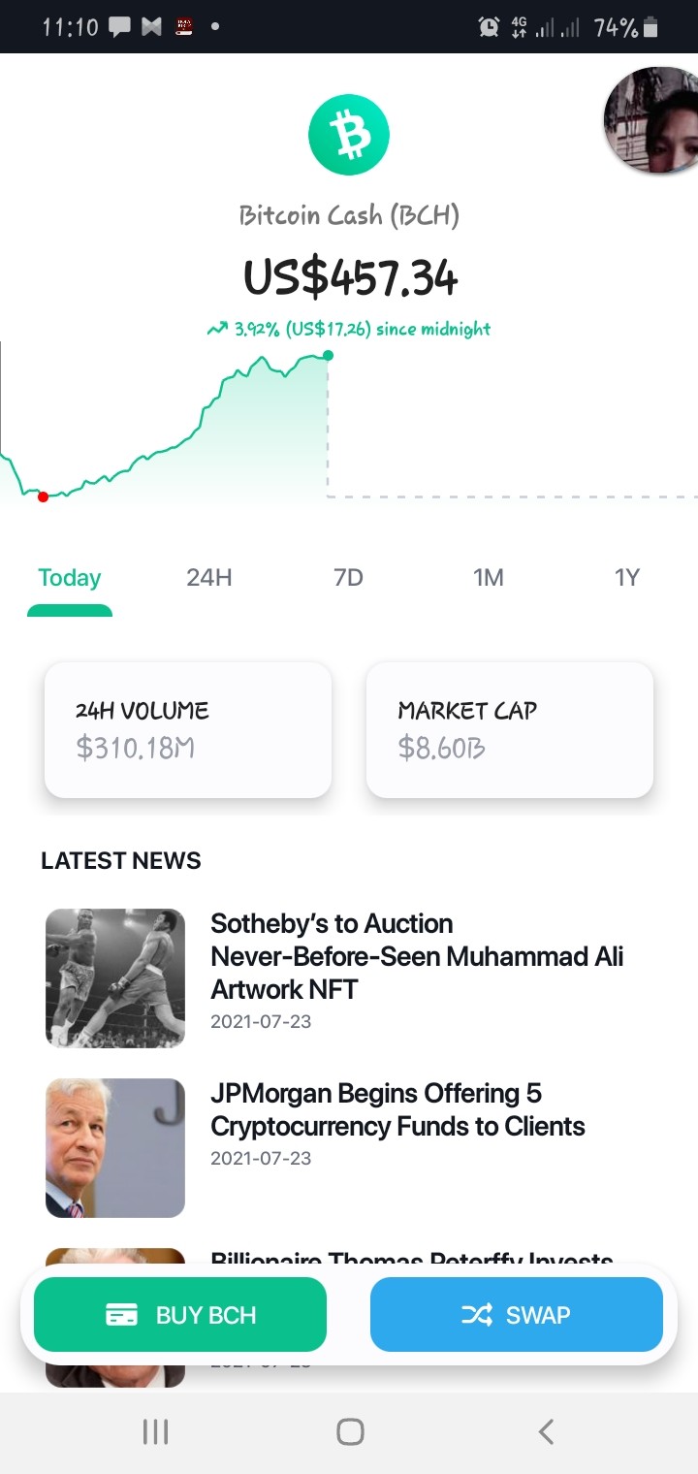Tap the shuffle icon on Swap button
The width and height of the screenshot is (698, 1474).
[x=476, y=1315]
